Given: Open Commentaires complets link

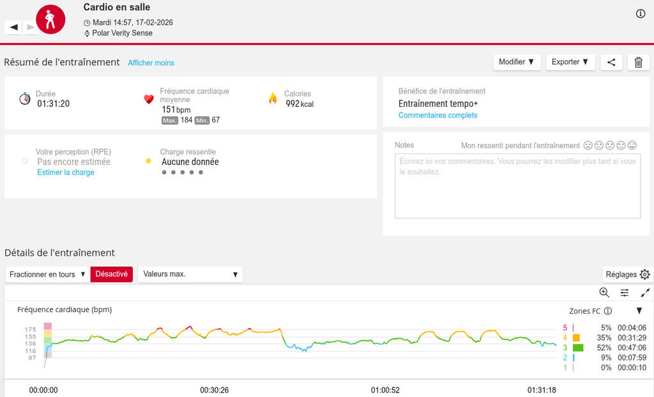Looking at the screenshot, I should coord(437,116).
